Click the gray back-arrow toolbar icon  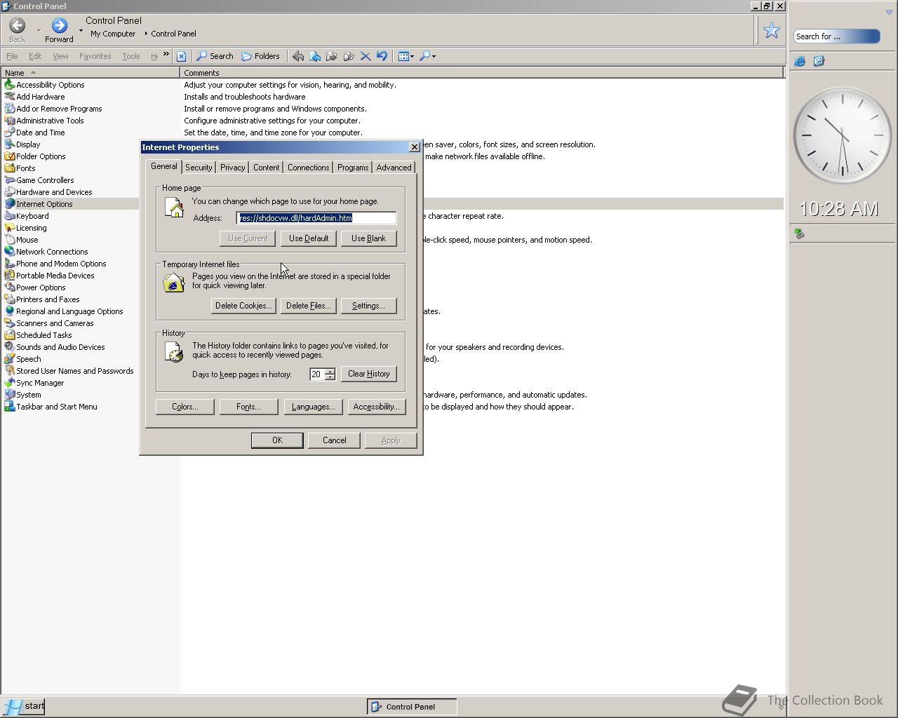click(x=298, y=56)
